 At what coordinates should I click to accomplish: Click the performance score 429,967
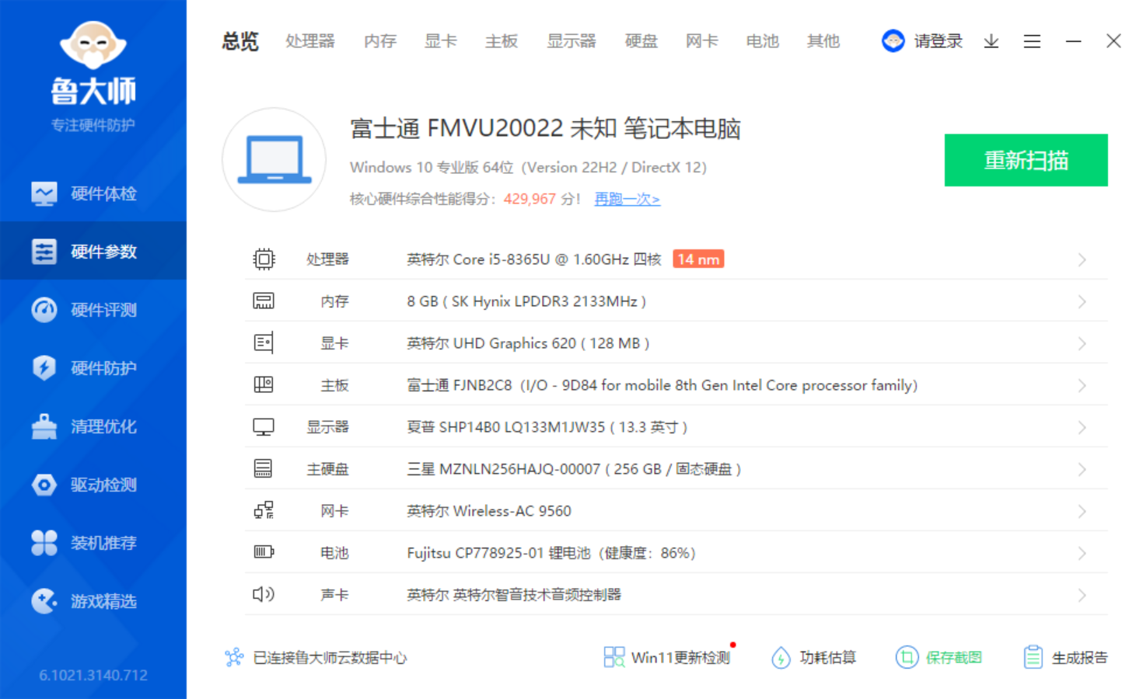pos(530,199)
